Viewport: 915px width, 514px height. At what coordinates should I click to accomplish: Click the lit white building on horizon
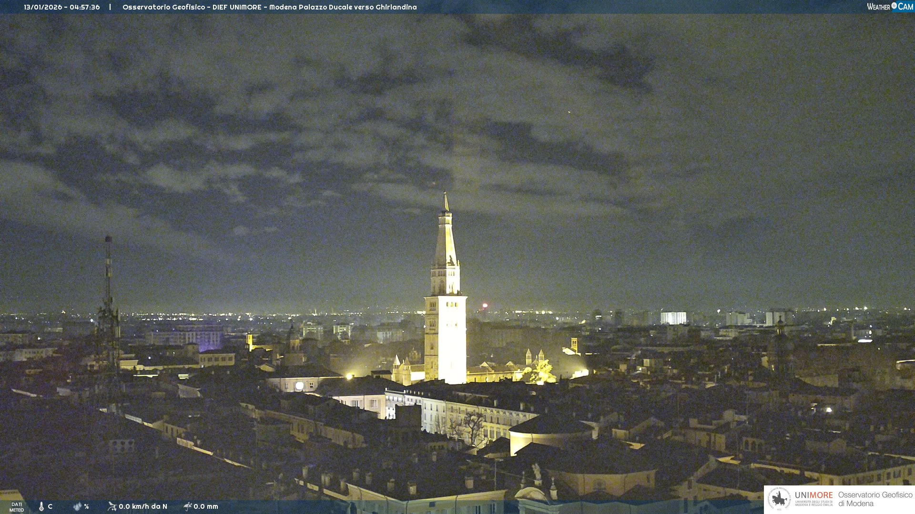pos(673,318)
